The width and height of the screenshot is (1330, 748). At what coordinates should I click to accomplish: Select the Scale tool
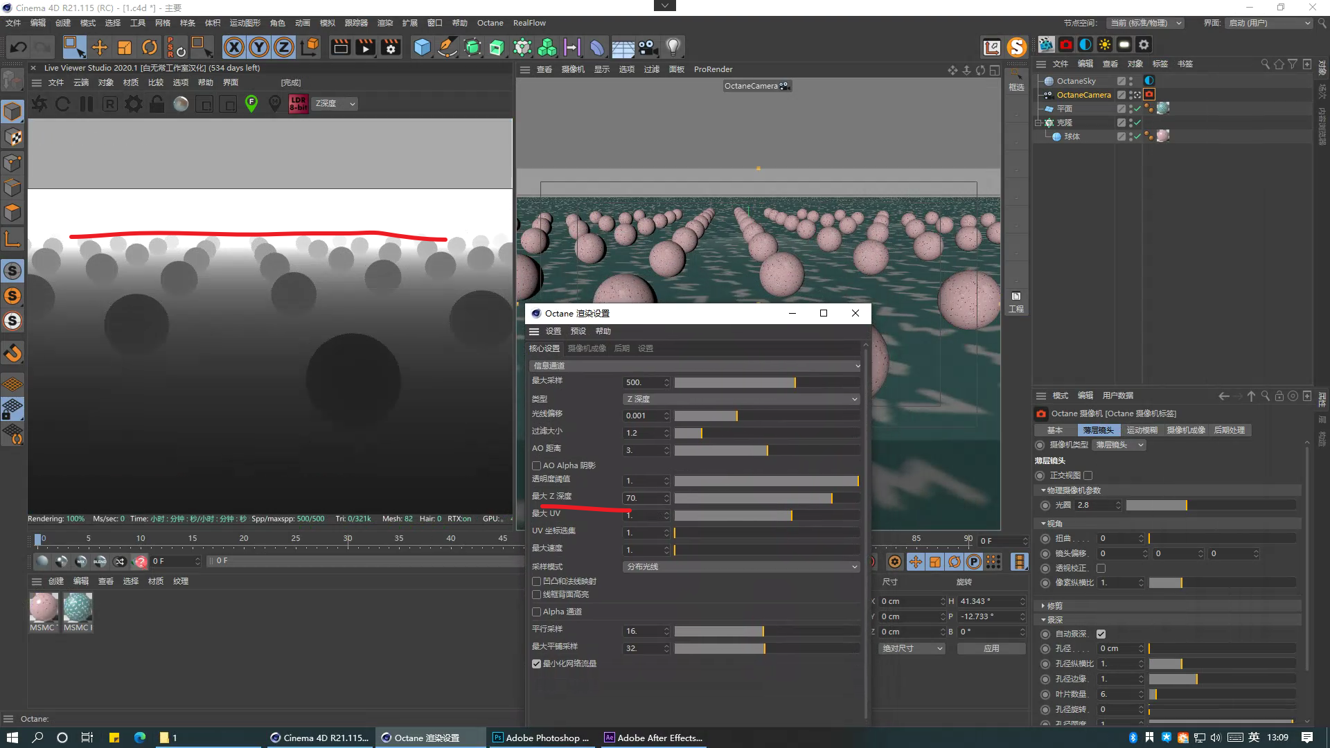click(x=125, y=47)
